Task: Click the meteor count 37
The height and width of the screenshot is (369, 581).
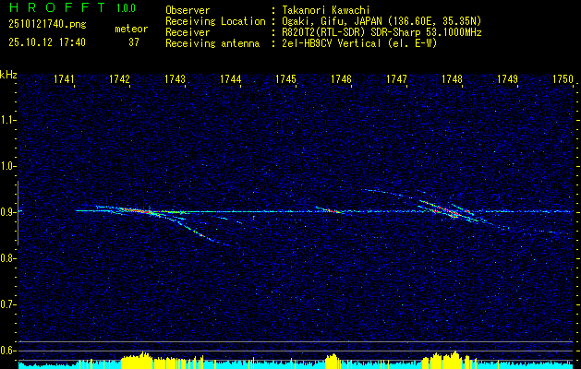Action: tap(134, 42)
